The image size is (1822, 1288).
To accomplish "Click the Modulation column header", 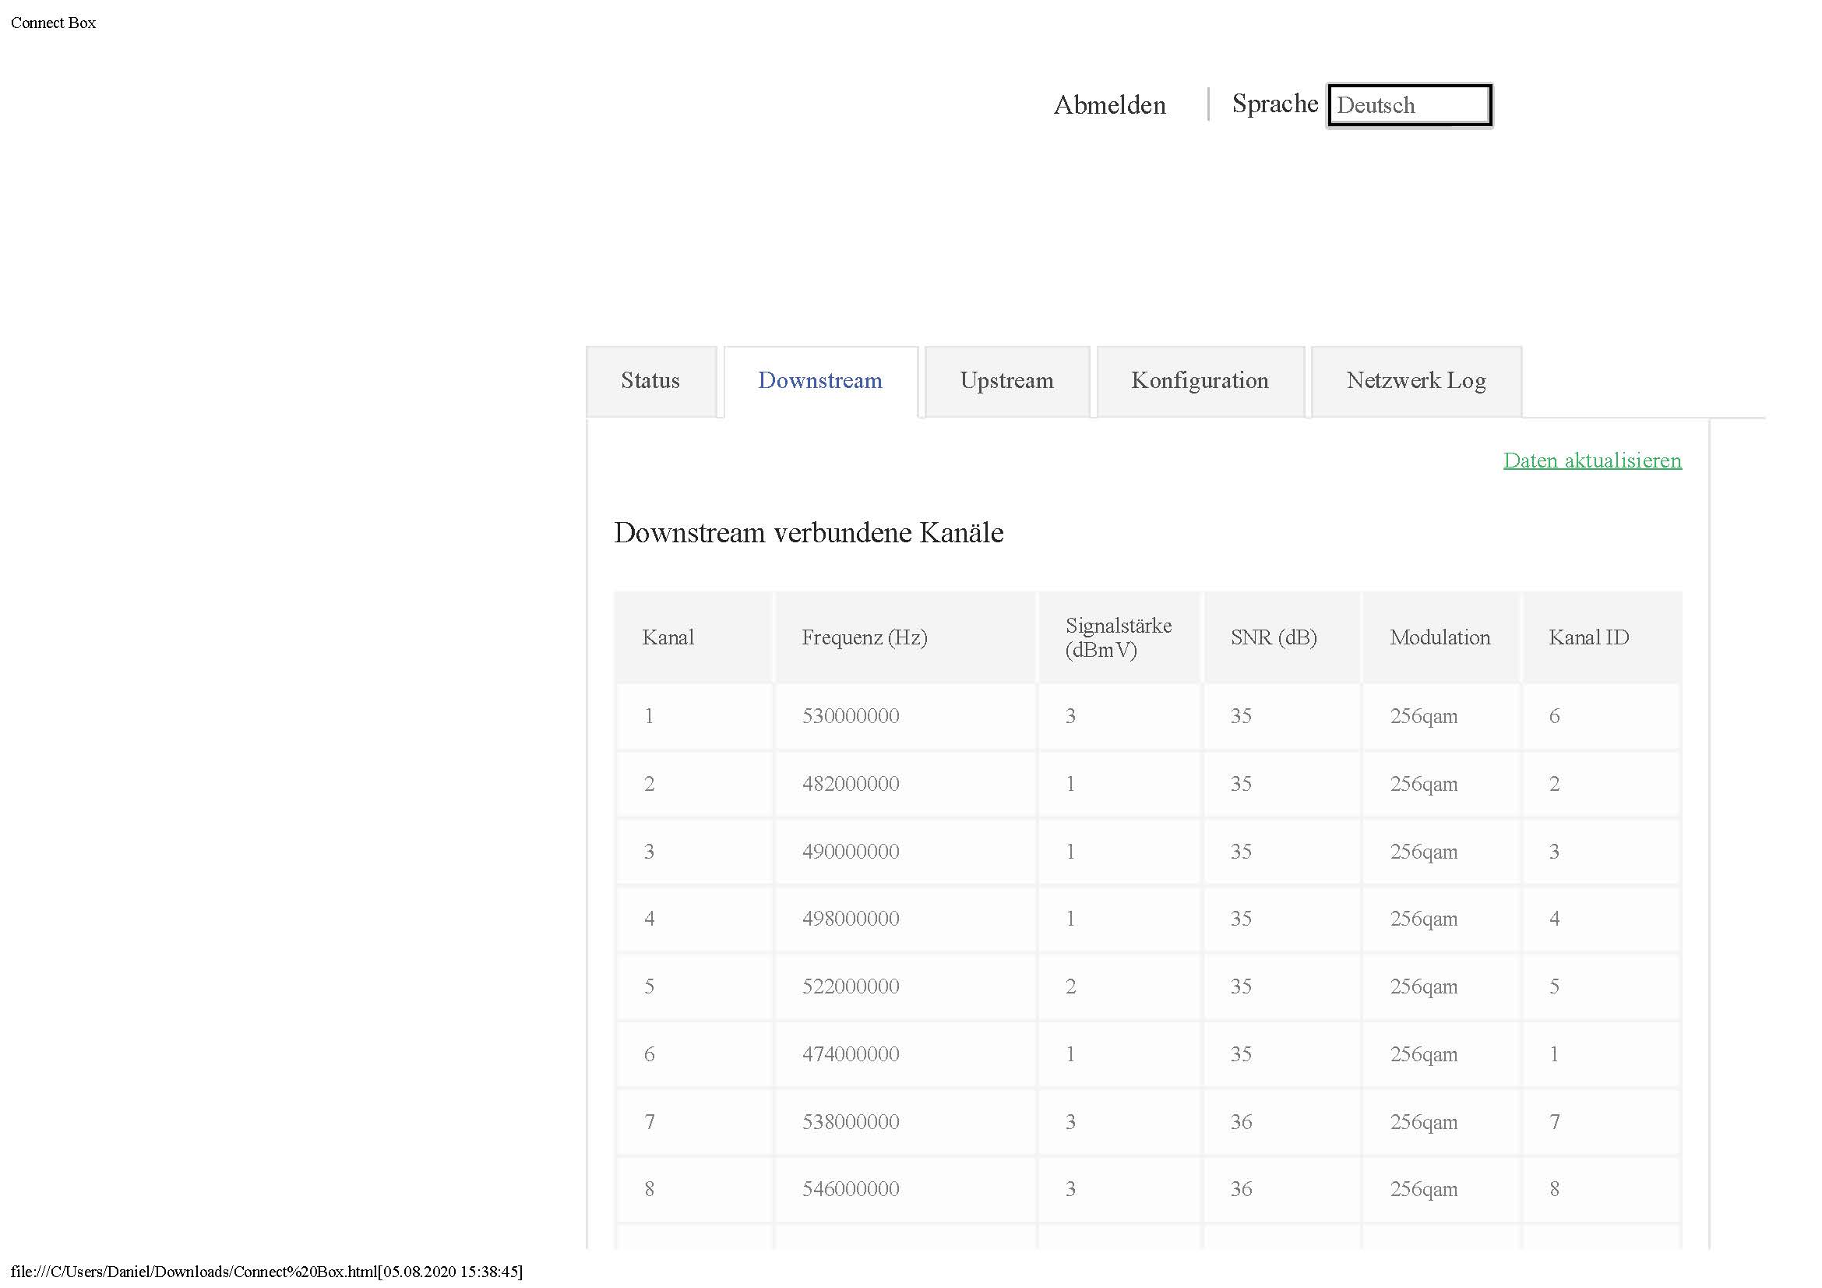I will (1440, 637).
